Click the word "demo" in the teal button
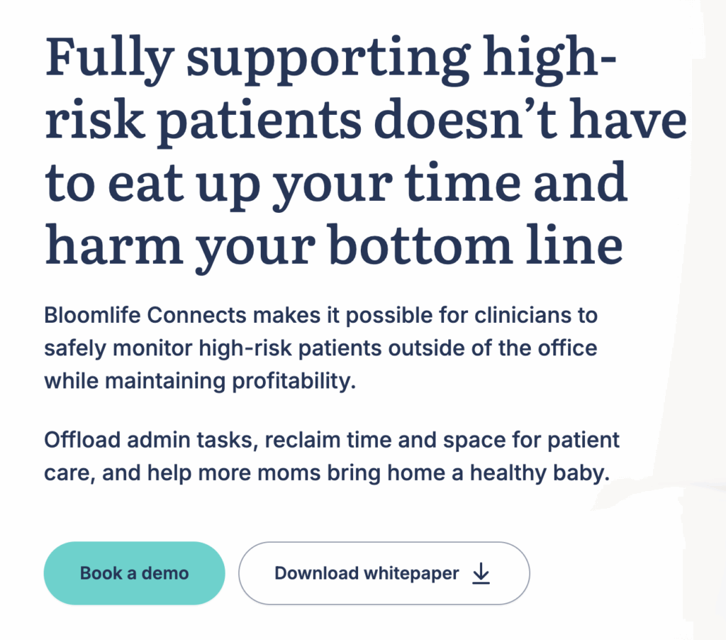Screen dimensions: 726x640 click(164, 573)
